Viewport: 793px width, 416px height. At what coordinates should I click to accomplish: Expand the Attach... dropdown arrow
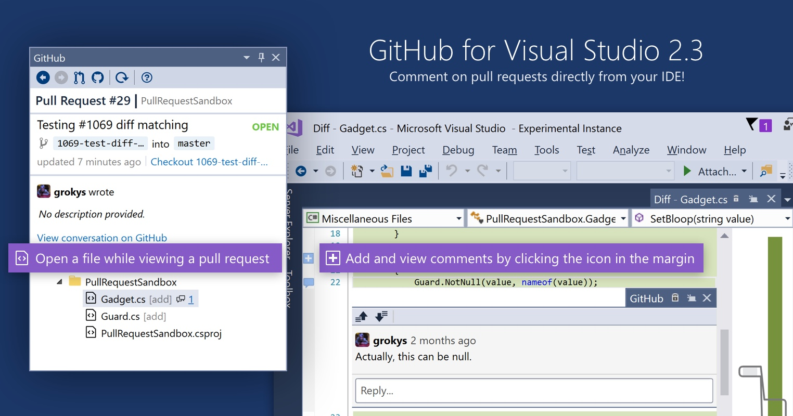[x=744, y=171]
